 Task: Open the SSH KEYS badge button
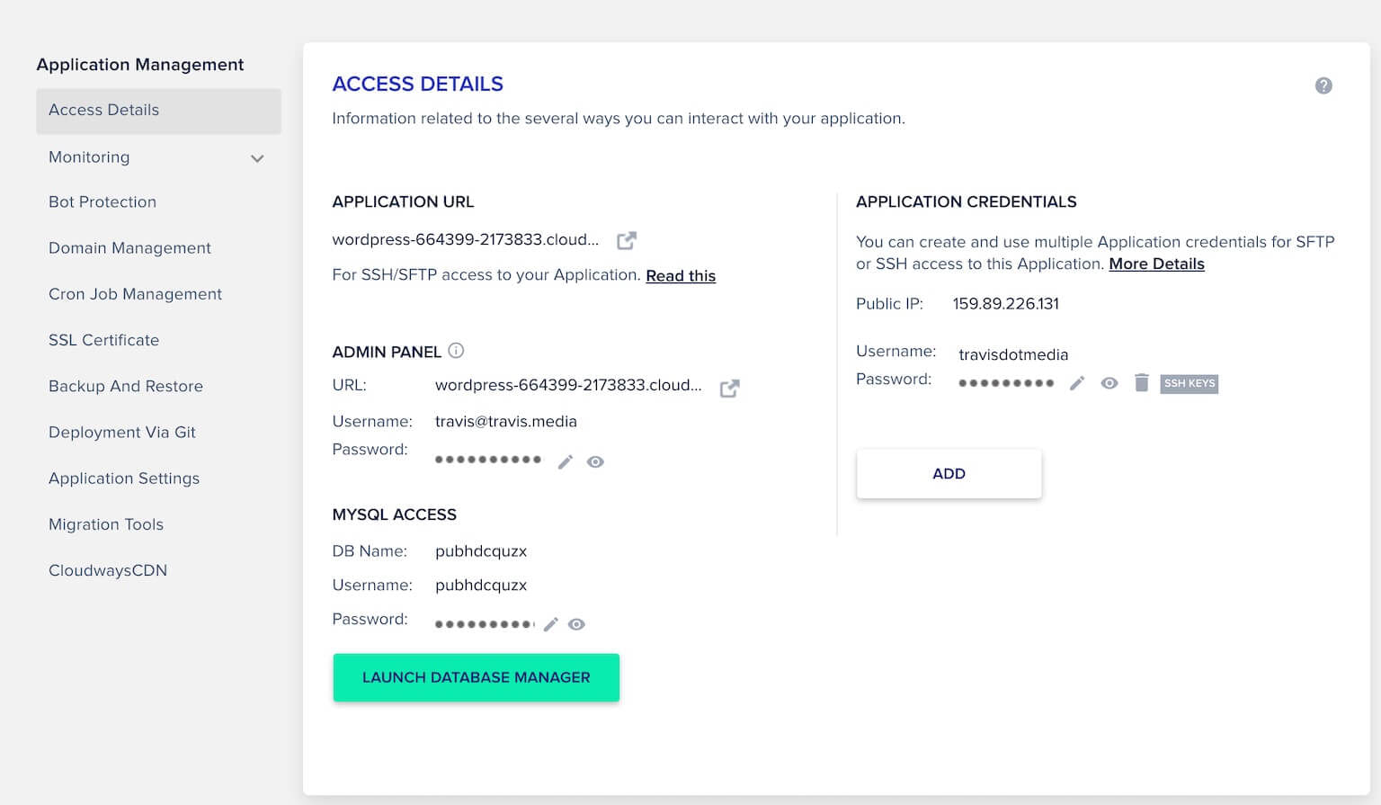pos(1189,383)
